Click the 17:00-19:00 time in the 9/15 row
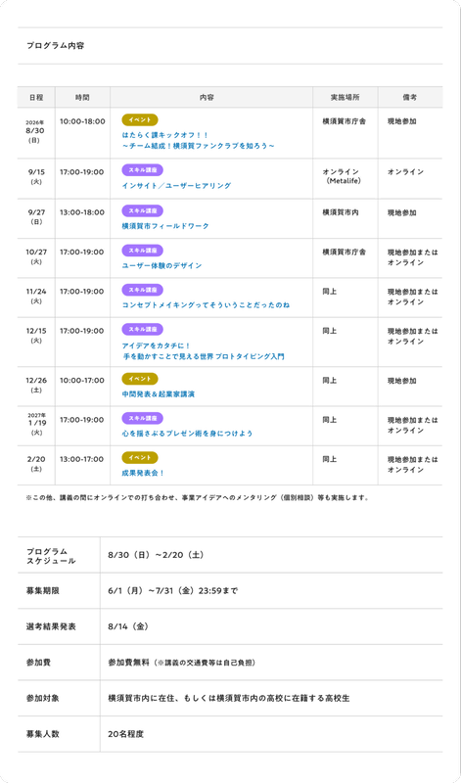461x783 pixels. click(82, 172)
